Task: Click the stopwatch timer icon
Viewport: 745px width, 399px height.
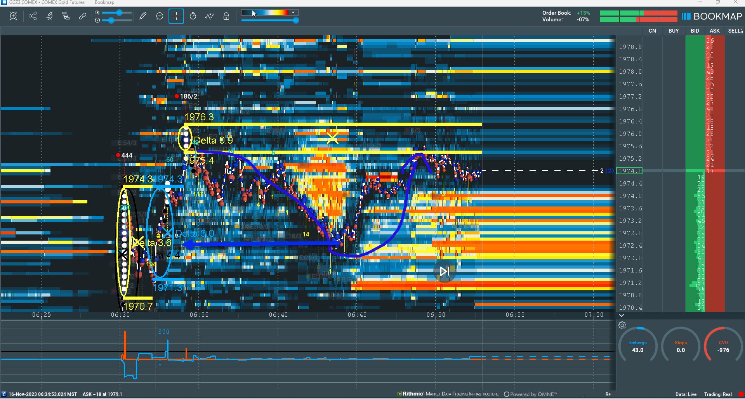Action: pos(193,16)
